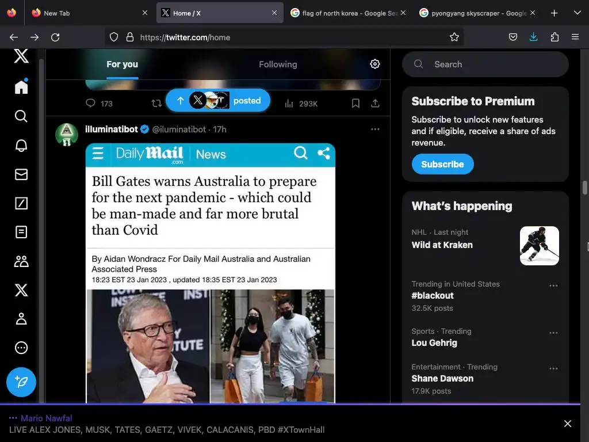This screenshot has height=442, width=589.
Task: Open the Profile person icon
Action: [x=21, y=319]
